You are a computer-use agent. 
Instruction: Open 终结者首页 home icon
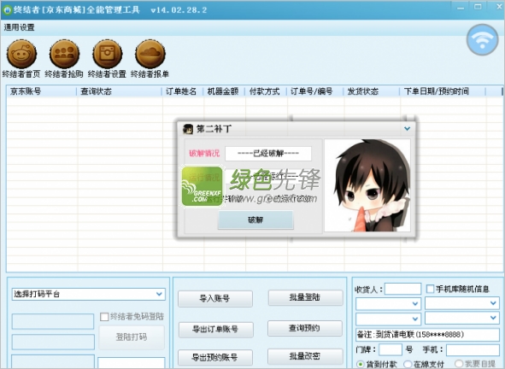coord(21,54)
